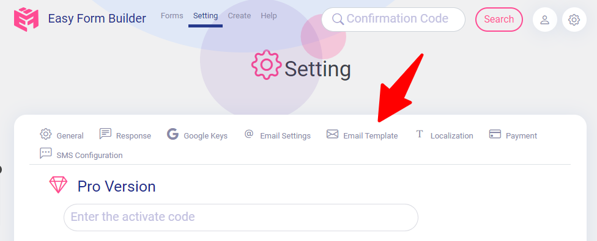Click the Easy Form Builder pink logo
This screenshot has width=597, height=241.
(x=26, y=19)
